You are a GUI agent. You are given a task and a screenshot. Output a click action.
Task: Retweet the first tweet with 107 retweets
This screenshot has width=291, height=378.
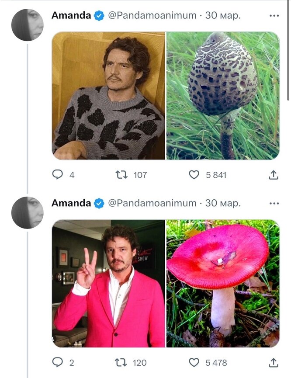click(121, 175)
